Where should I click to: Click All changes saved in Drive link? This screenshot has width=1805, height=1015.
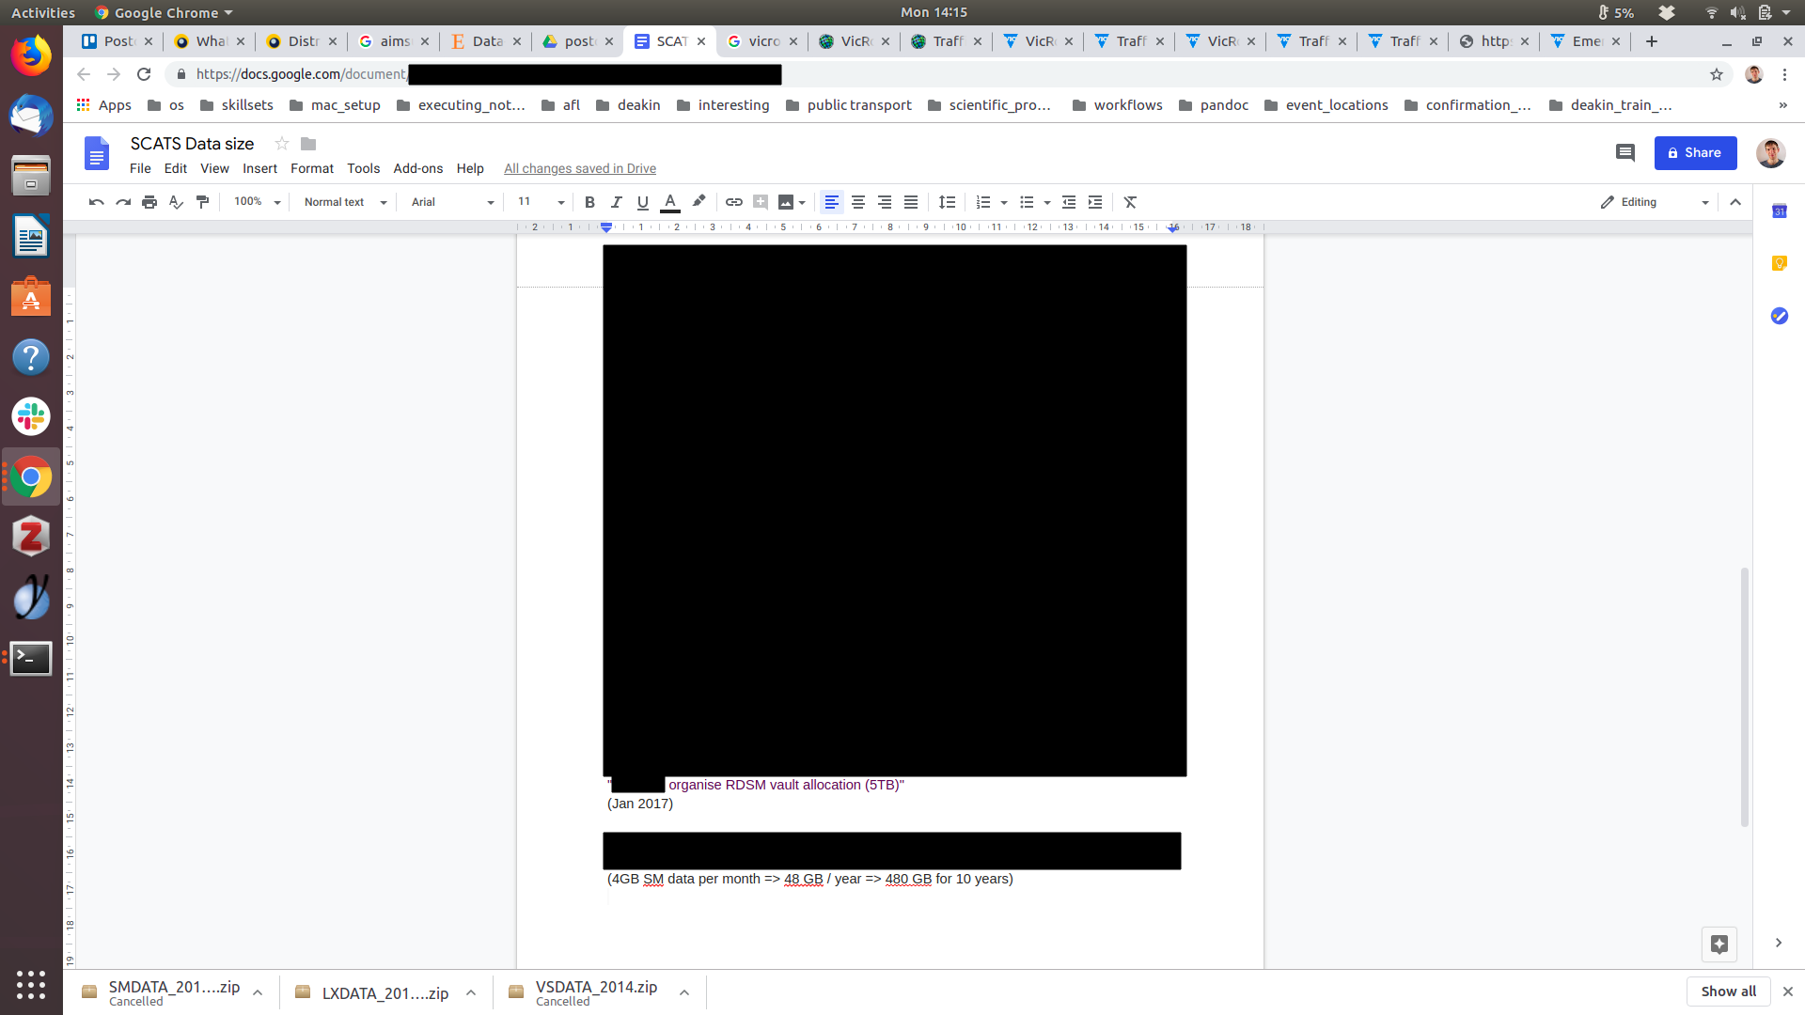pos(579,168)
